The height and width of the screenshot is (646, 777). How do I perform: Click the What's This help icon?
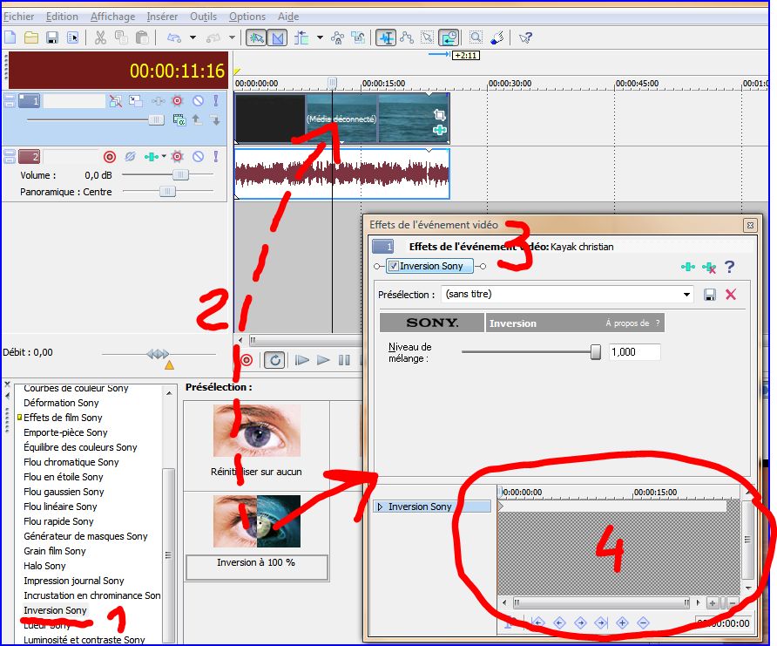tap(525, 37)
